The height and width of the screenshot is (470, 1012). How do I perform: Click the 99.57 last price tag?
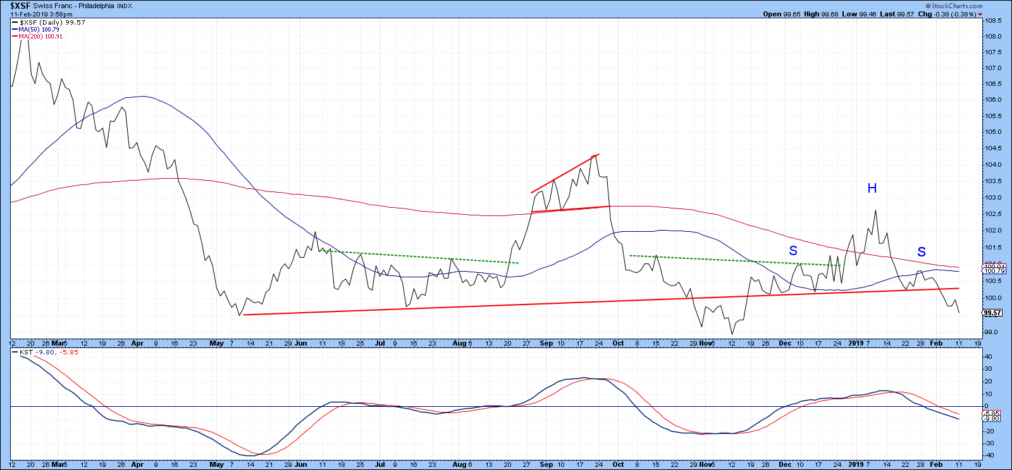coord(992,313)
